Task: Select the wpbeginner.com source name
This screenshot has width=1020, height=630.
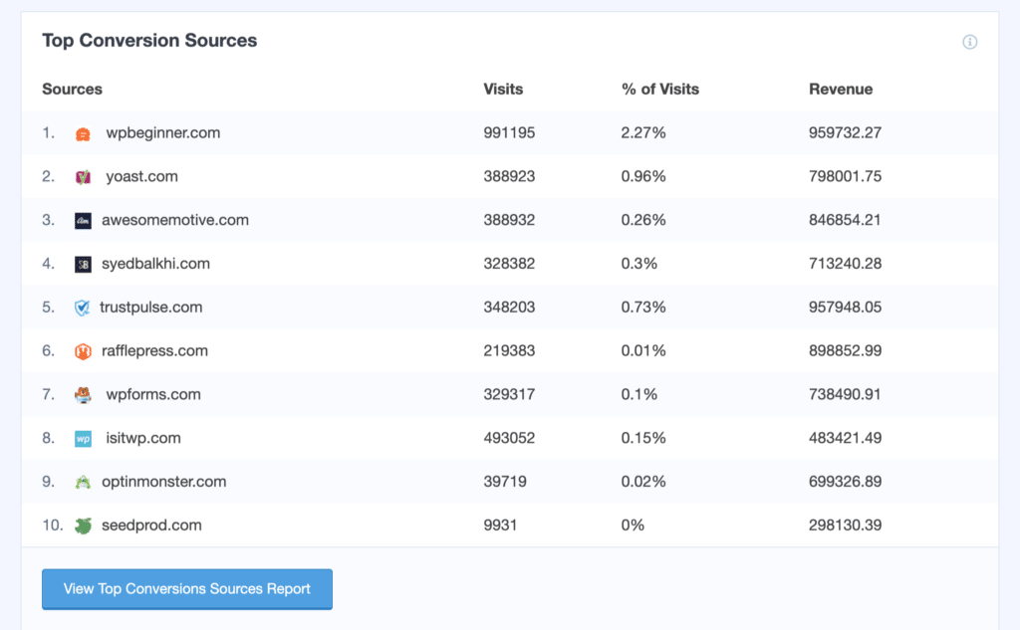Action: coord(163,133)
